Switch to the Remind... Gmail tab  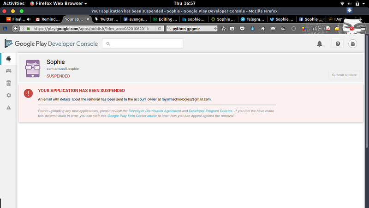48,19
